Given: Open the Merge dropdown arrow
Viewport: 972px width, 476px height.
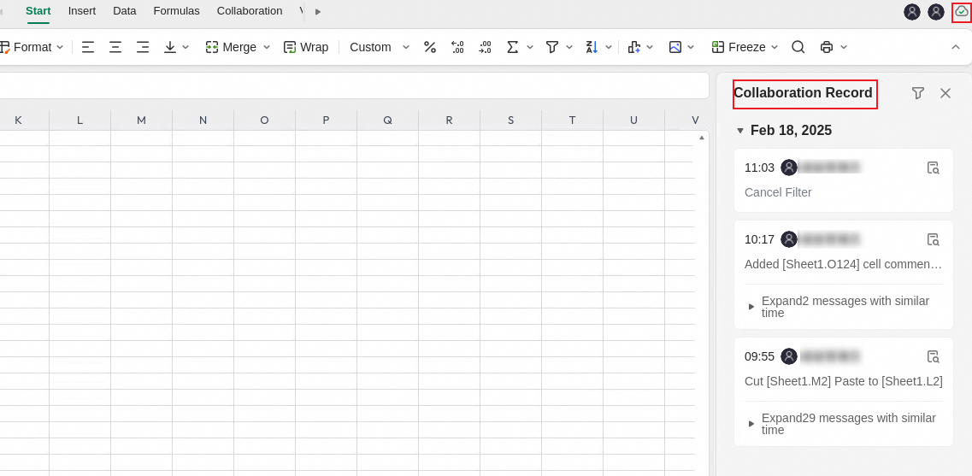Looking at the screenshot, I should coord(267,47).
